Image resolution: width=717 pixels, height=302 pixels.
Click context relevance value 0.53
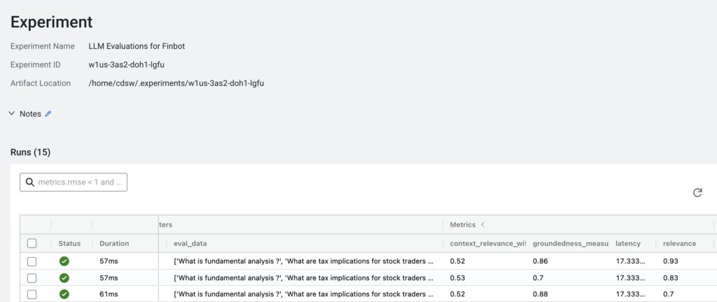(457, 278)
